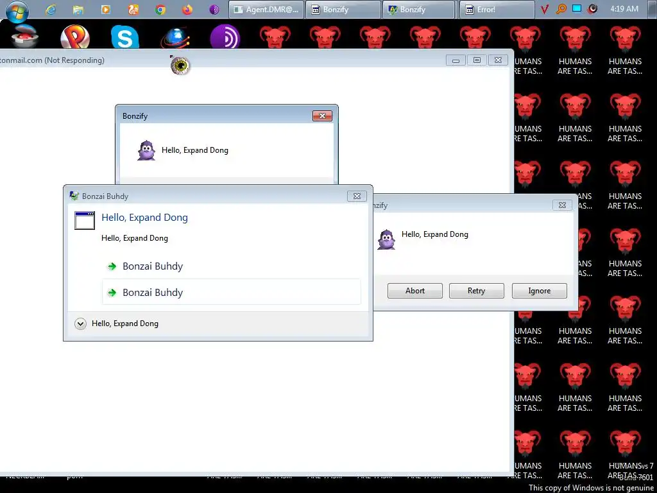Minimize the Not Responding mail window

[456, 60]
